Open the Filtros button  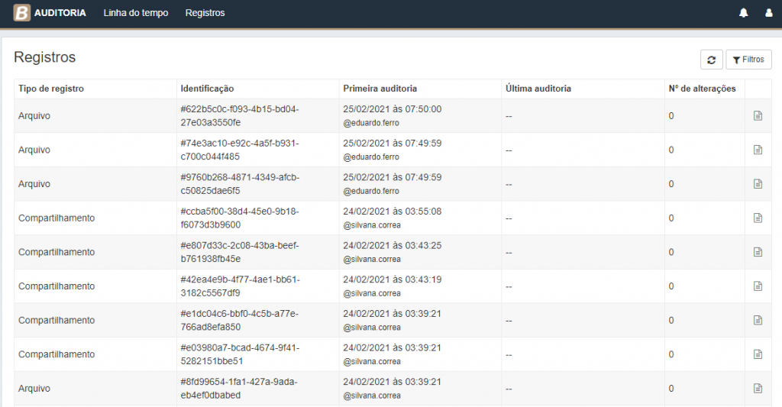click(x=748, y=60)
